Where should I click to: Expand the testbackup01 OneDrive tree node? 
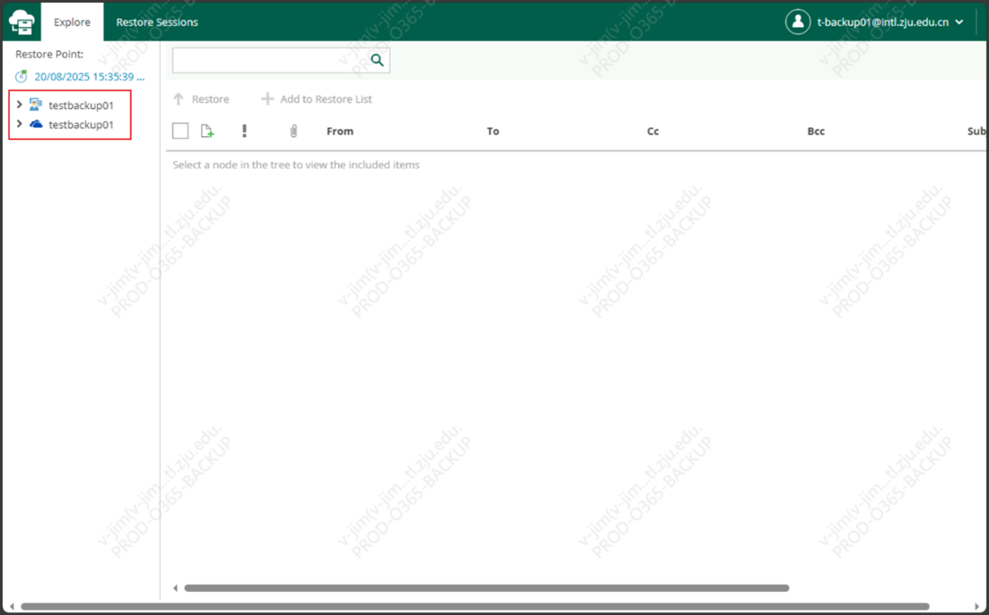pyautogui.click(x=19, y=125)
